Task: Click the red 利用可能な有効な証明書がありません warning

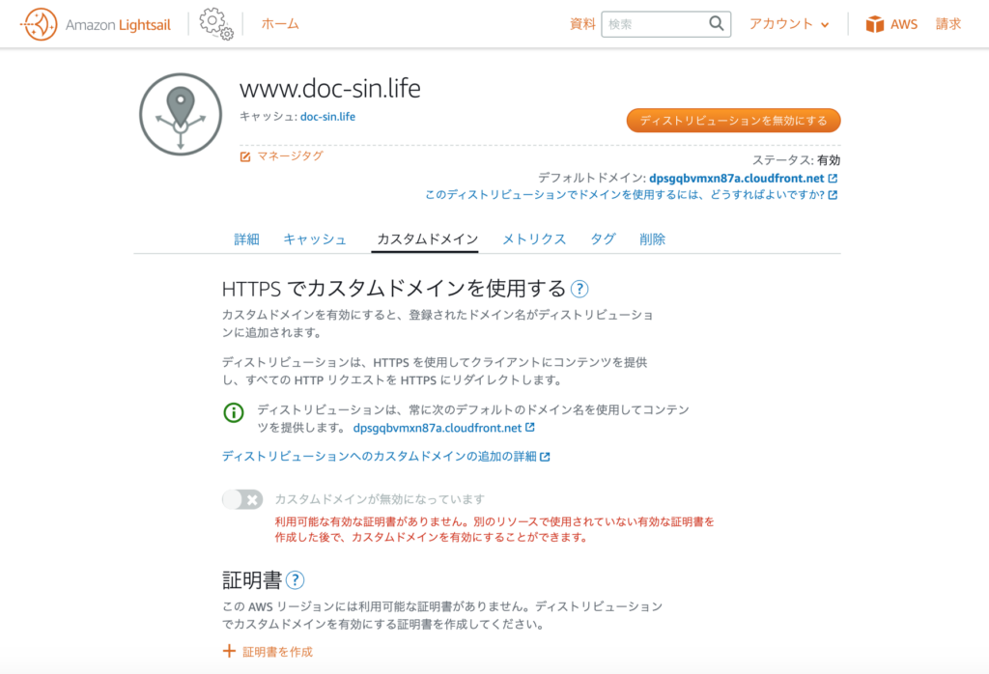Action: coord(494,529)
